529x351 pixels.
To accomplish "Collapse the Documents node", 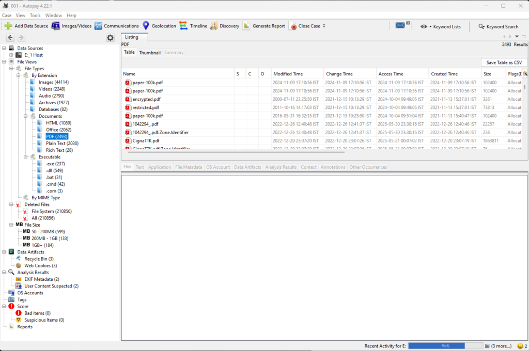I will 26,116.
